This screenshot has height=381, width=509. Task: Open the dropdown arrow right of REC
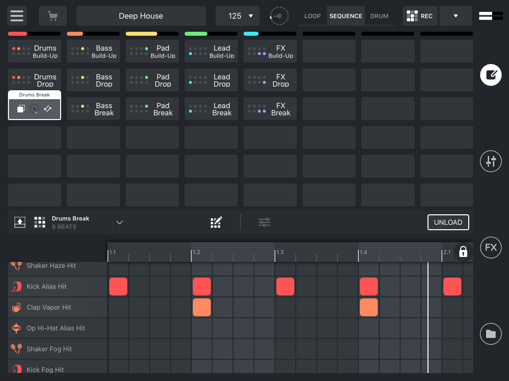pos(455,15)
